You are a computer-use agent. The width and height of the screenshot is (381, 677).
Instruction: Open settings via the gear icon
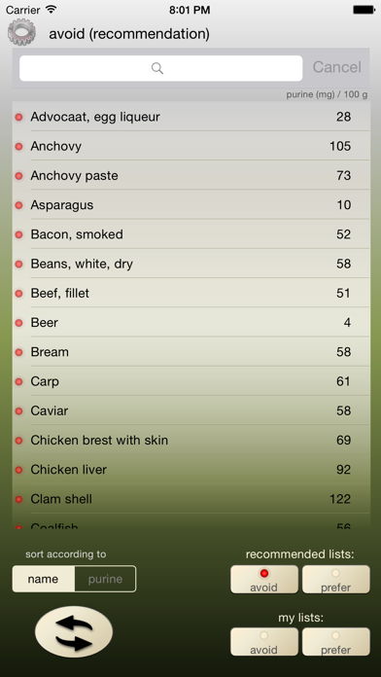21,32
